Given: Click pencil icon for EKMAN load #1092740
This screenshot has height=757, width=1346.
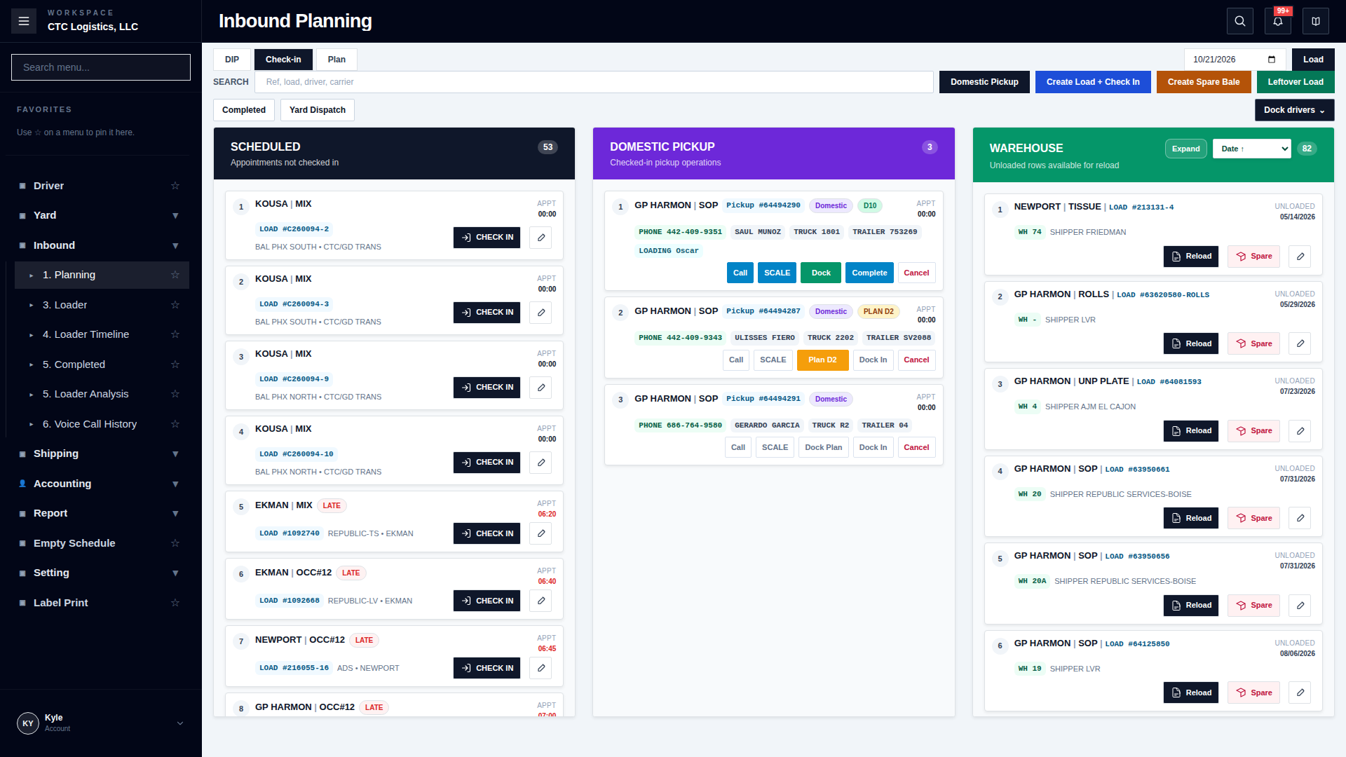Looking at the screenshot, I should pos(541,534).
